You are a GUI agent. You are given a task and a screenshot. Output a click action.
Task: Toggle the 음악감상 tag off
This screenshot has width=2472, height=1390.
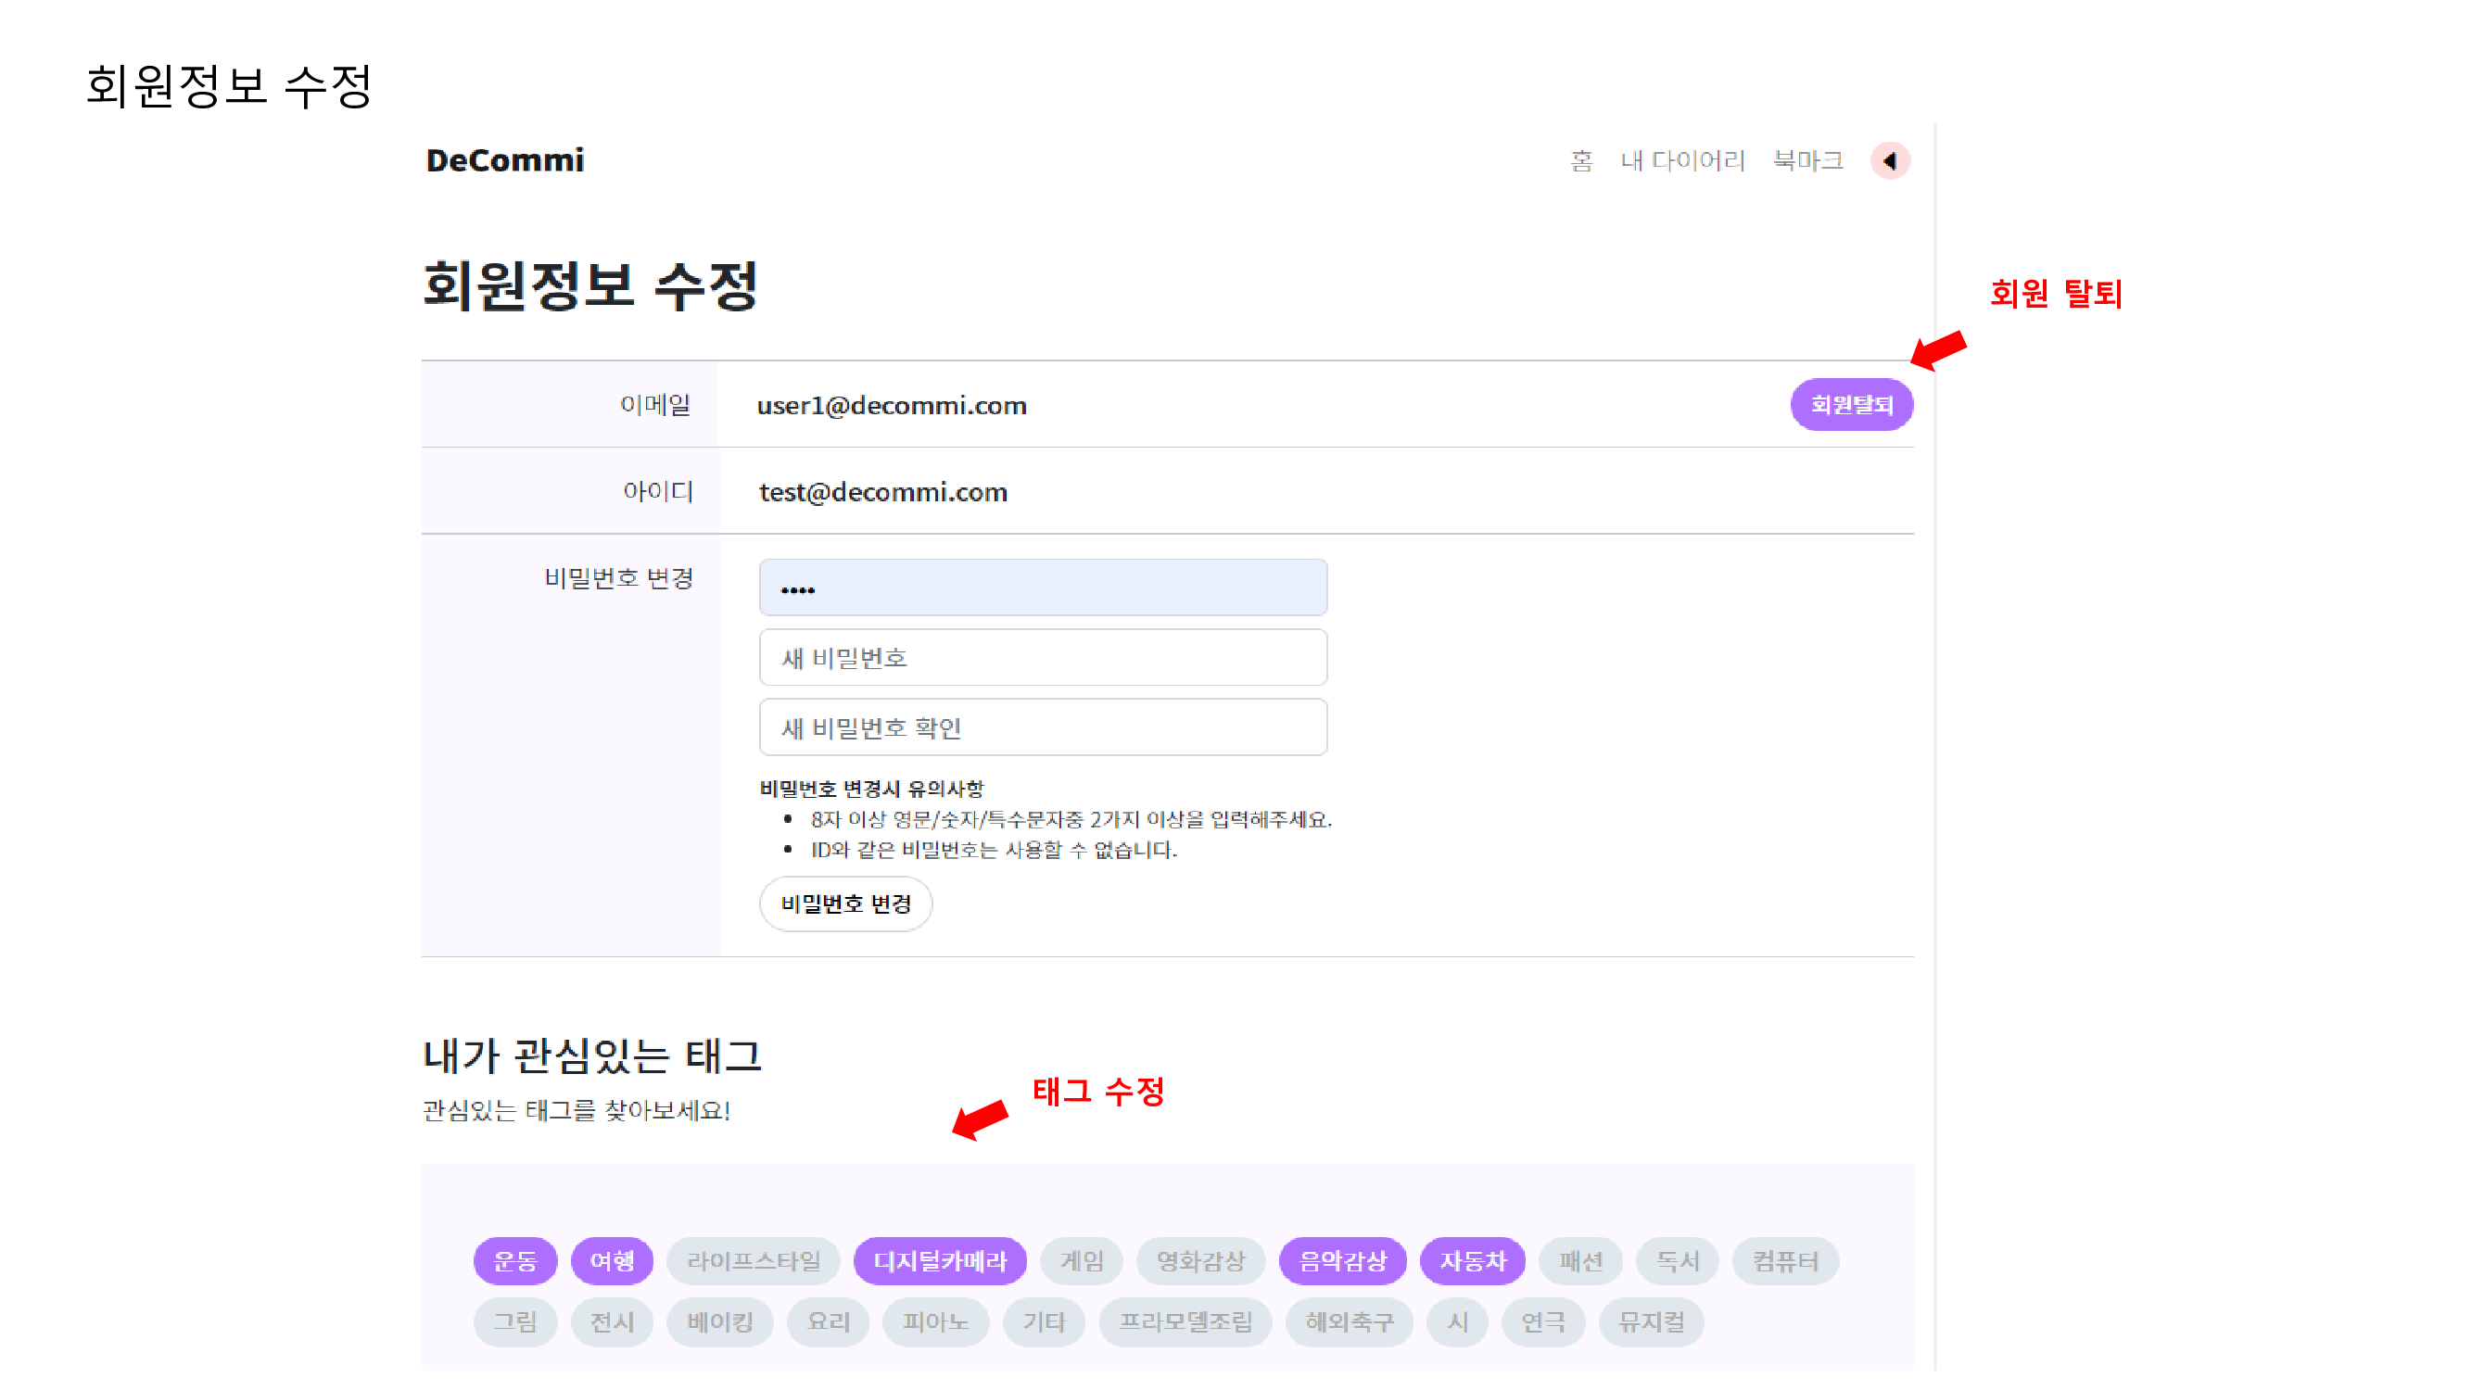pos(1342,1261)
